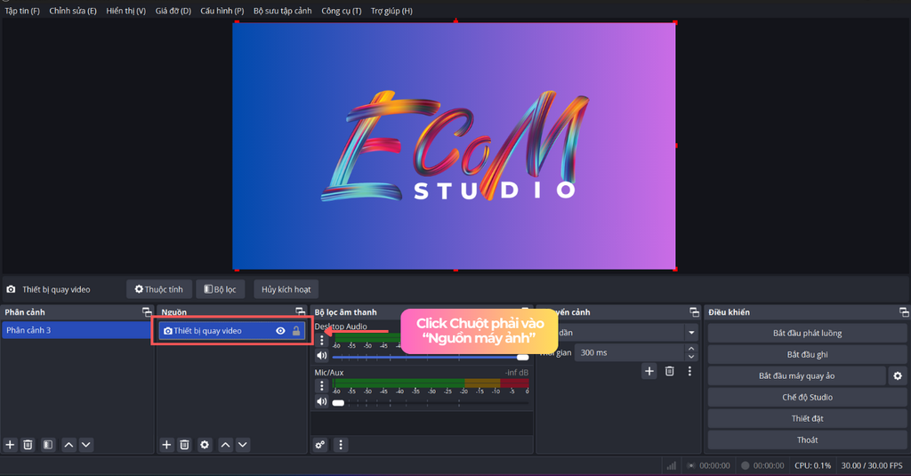Adjust Mic/Aux volume slider handle
The width and height of the screenshot is (911, 476).
point(338,403)
